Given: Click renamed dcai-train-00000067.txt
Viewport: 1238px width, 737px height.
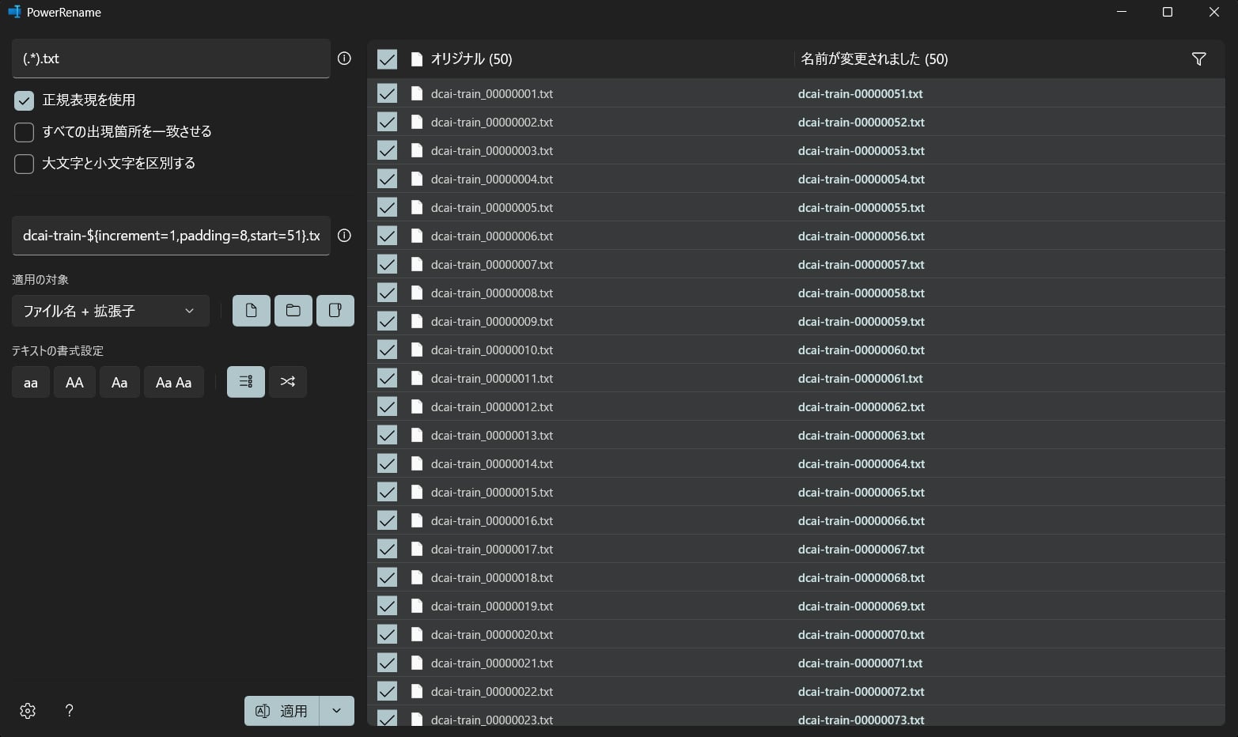Looking at the screenshot, I should click(x=861, y=549).
